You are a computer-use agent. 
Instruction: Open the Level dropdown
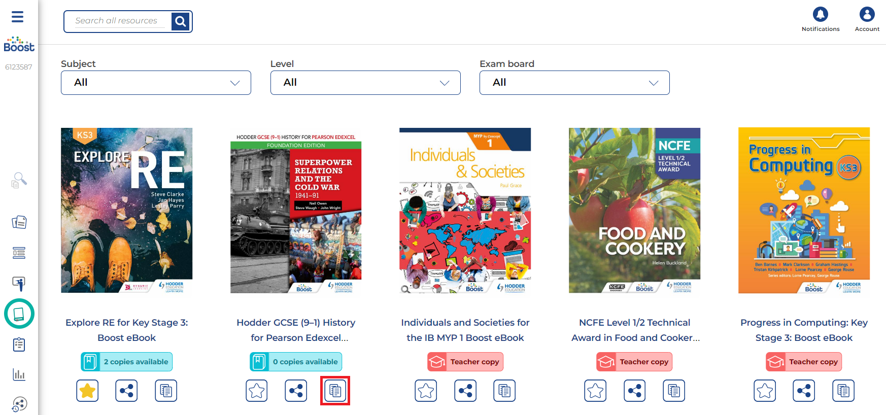point(365,82)
